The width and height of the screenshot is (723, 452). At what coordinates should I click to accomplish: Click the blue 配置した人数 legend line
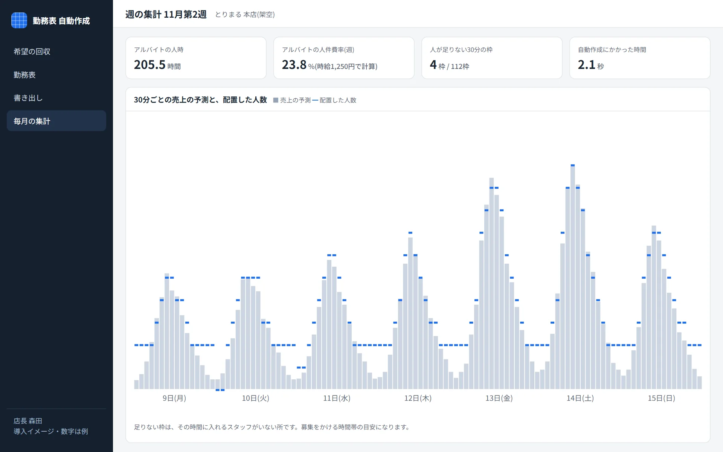point(315,100)
